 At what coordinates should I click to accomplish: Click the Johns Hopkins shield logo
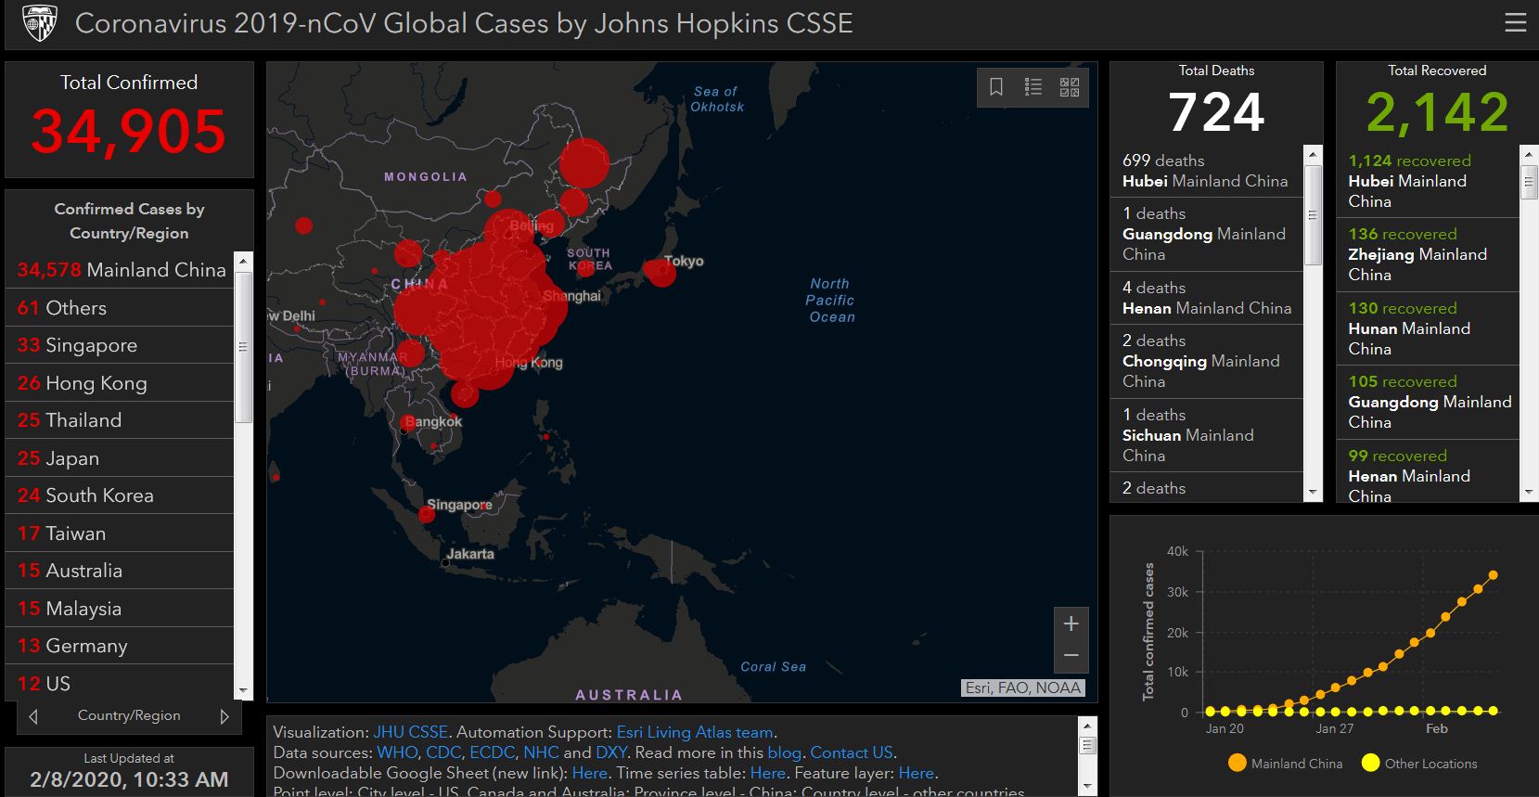point(39,23)
